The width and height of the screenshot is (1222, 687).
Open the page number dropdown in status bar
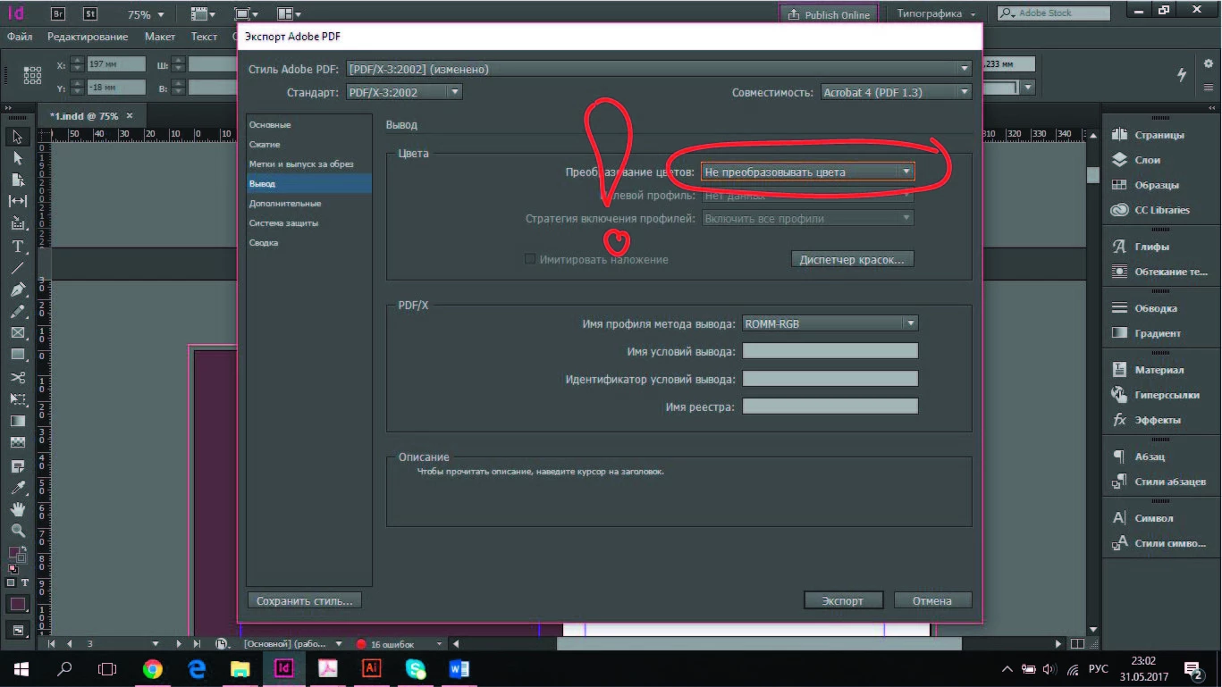pos(156,643)
